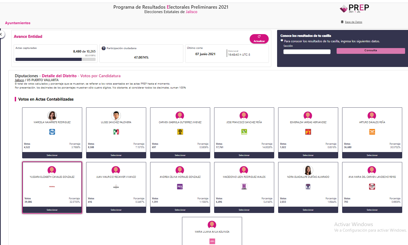Click the PRI party logo
The image size is (408, 245).
(x=116, y=132)
